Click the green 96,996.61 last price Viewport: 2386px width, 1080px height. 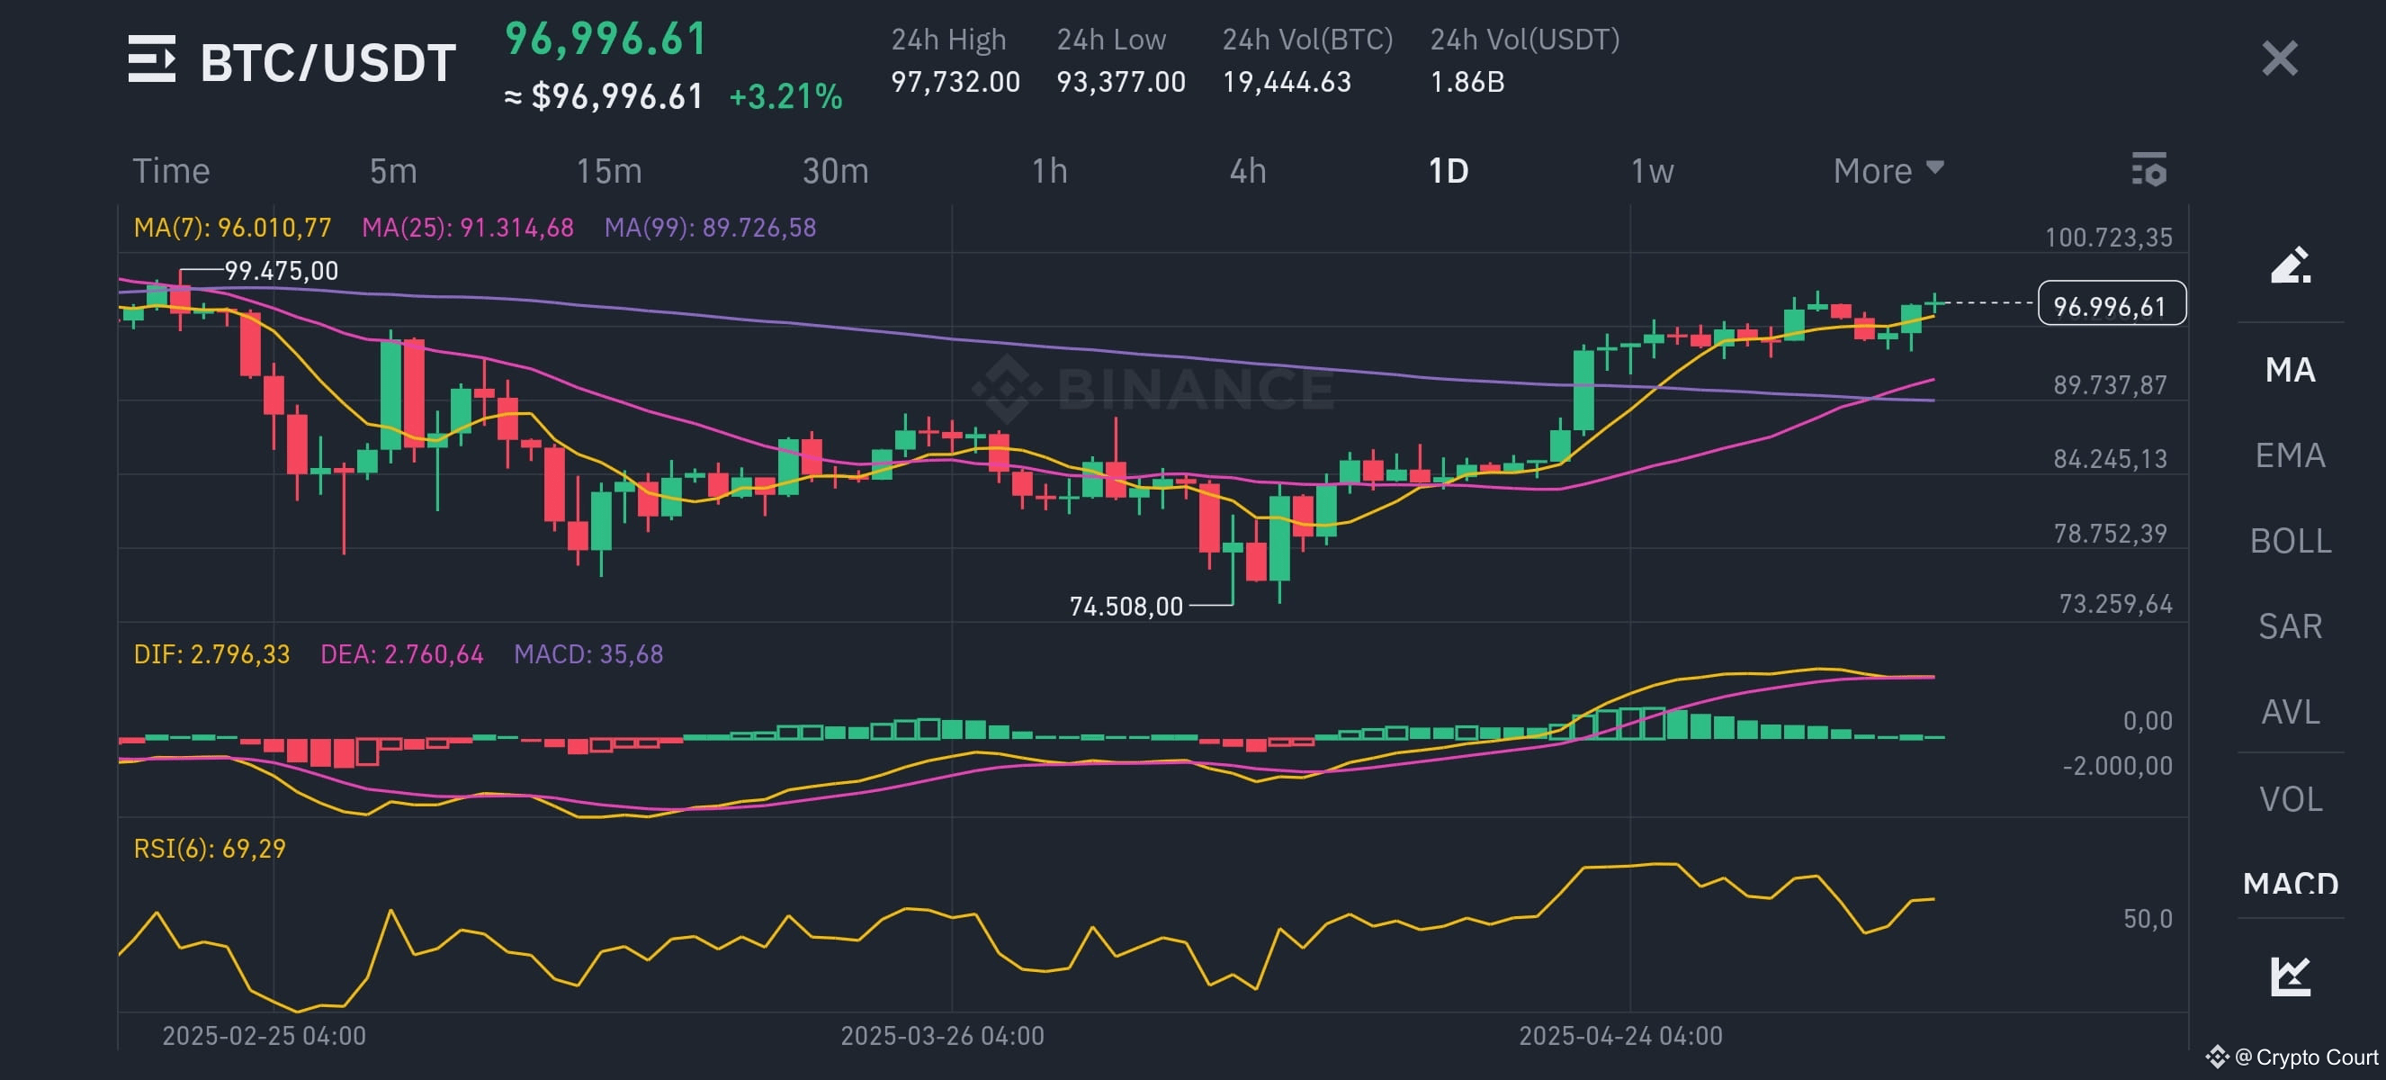(x=605, y=39)
